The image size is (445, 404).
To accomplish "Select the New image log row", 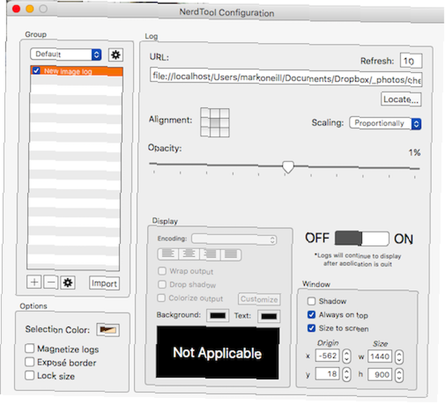I will click(x=77, y=71).
